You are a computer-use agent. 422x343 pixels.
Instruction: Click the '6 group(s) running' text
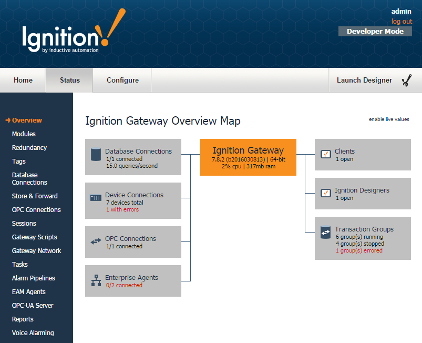point(359,237)
